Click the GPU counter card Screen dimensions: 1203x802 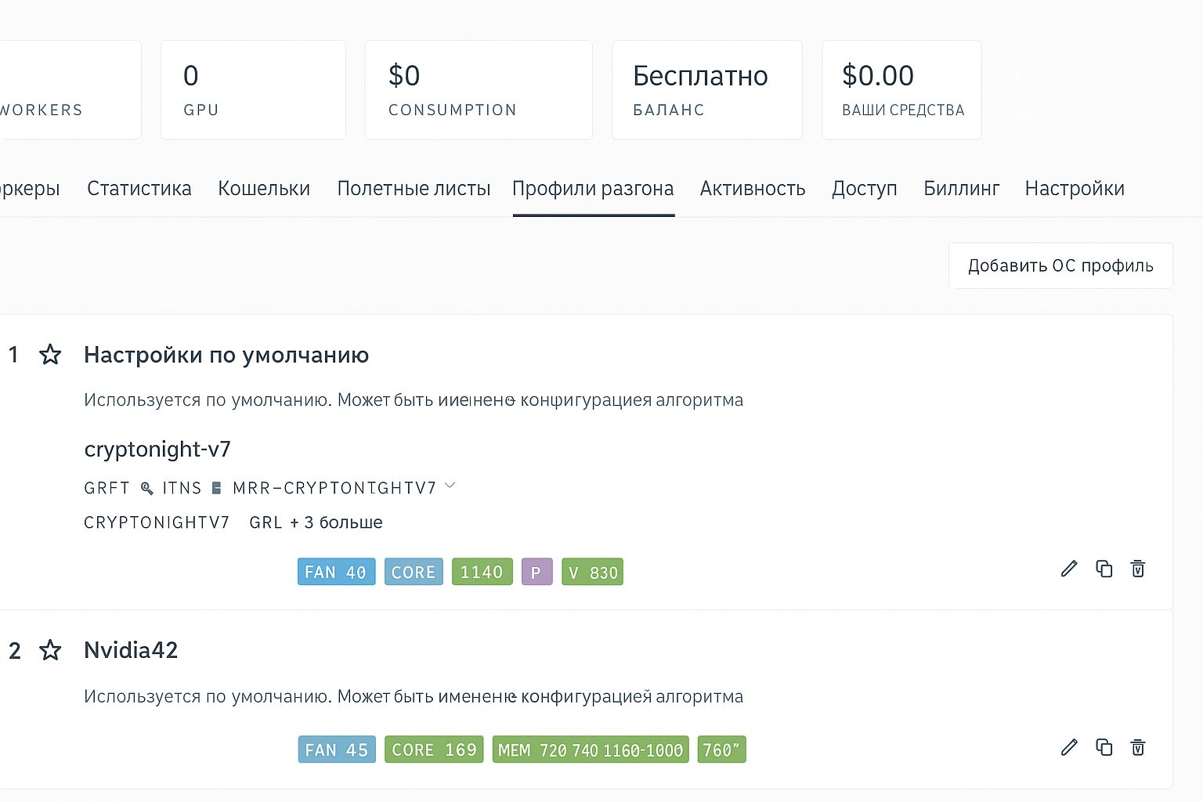[252, 89]
